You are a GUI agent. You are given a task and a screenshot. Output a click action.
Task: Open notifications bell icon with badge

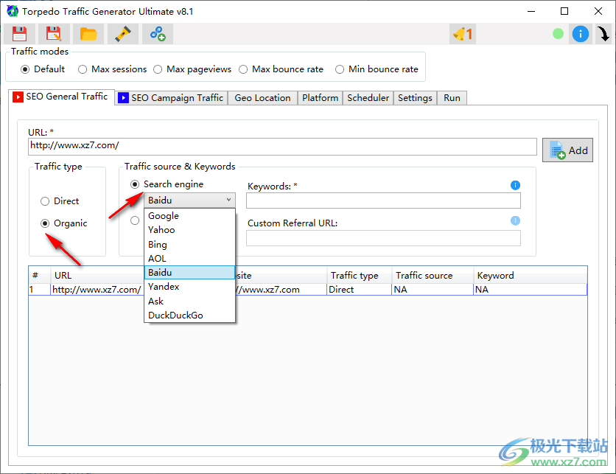(x=463, y=34)
